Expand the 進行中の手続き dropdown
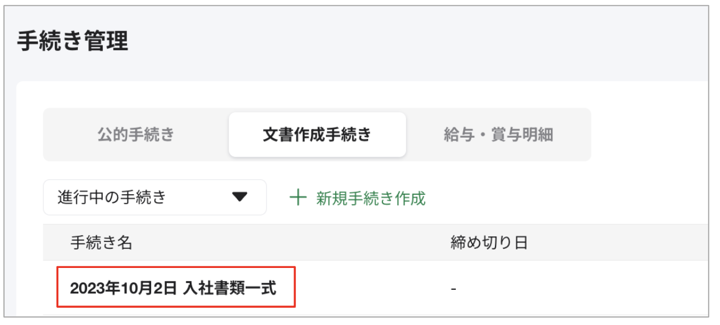This screenshot has width=720, height=325. tap(155, 198)
